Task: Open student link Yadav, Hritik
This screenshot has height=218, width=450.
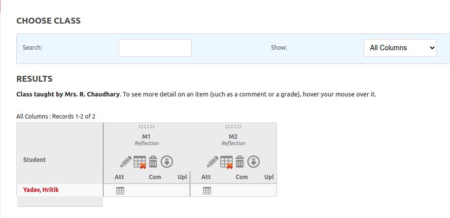Action: pyautogui.click(x=41, y=189)
